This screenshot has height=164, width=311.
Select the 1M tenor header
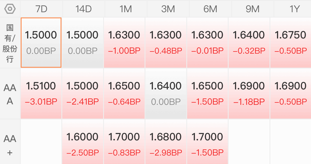click(x=126, y=9)
